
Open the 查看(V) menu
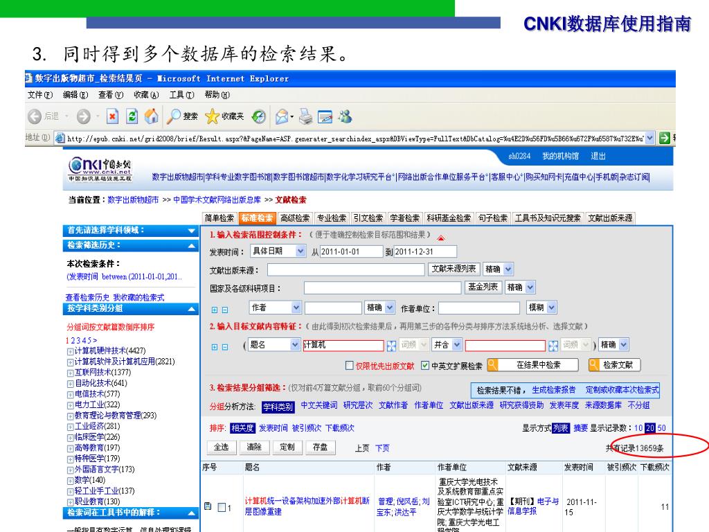(111, 94)
